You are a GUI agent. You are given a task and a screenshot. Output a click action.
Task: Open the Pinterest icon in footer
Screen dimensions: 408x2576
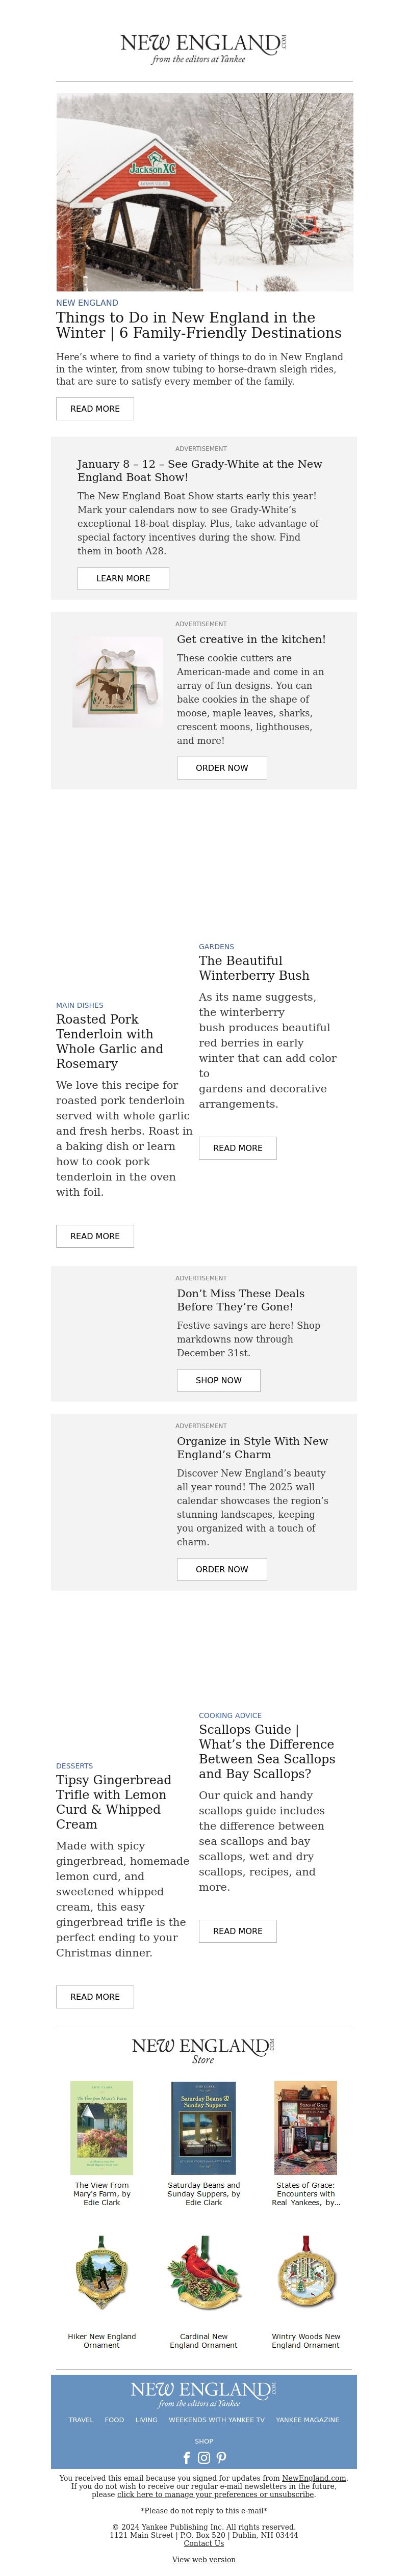click(221, 2457)
